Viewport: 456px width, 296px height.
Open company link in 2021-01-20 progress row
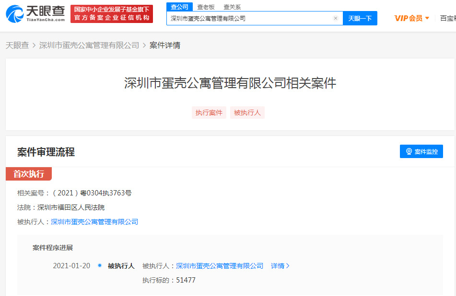pos(220,266)
